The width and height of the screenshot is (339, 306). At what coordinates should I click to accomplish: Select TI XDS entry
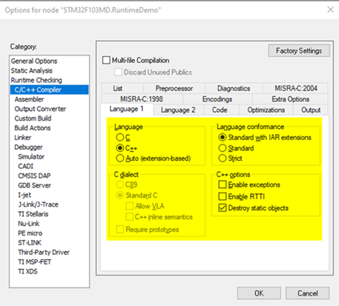pyautogui.click(x=49, y=272)
